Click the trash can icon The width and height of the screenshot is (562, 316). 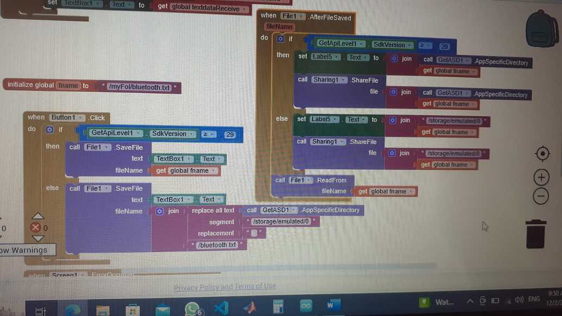pos(536,234)
